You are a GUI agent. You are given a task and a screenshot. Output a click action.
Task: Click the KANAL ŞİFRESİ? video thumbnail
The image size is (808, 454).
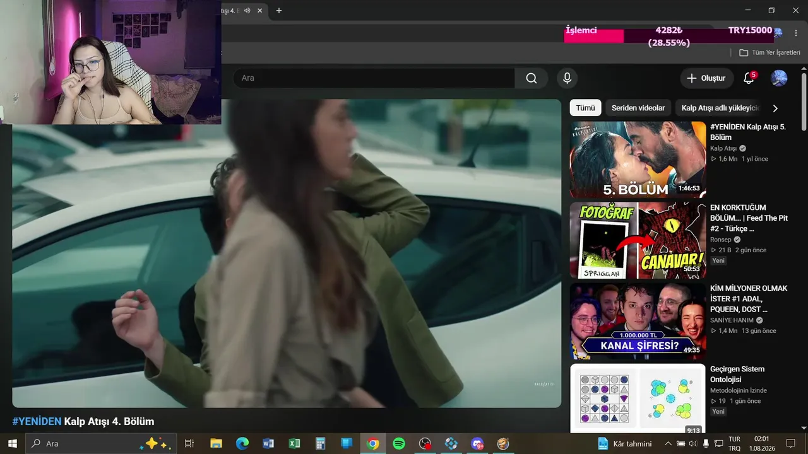pyautogui.click(x=638, y=321)
